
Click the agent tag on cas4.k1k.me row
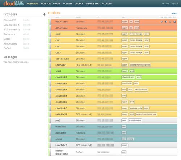(x=125, y=59)
